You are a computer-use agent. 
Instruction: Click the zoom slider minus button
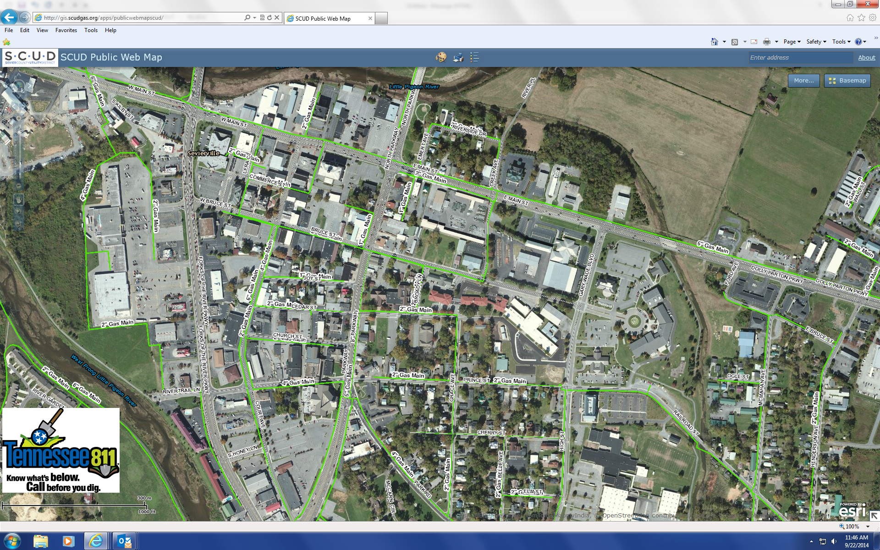pos(18,186)
